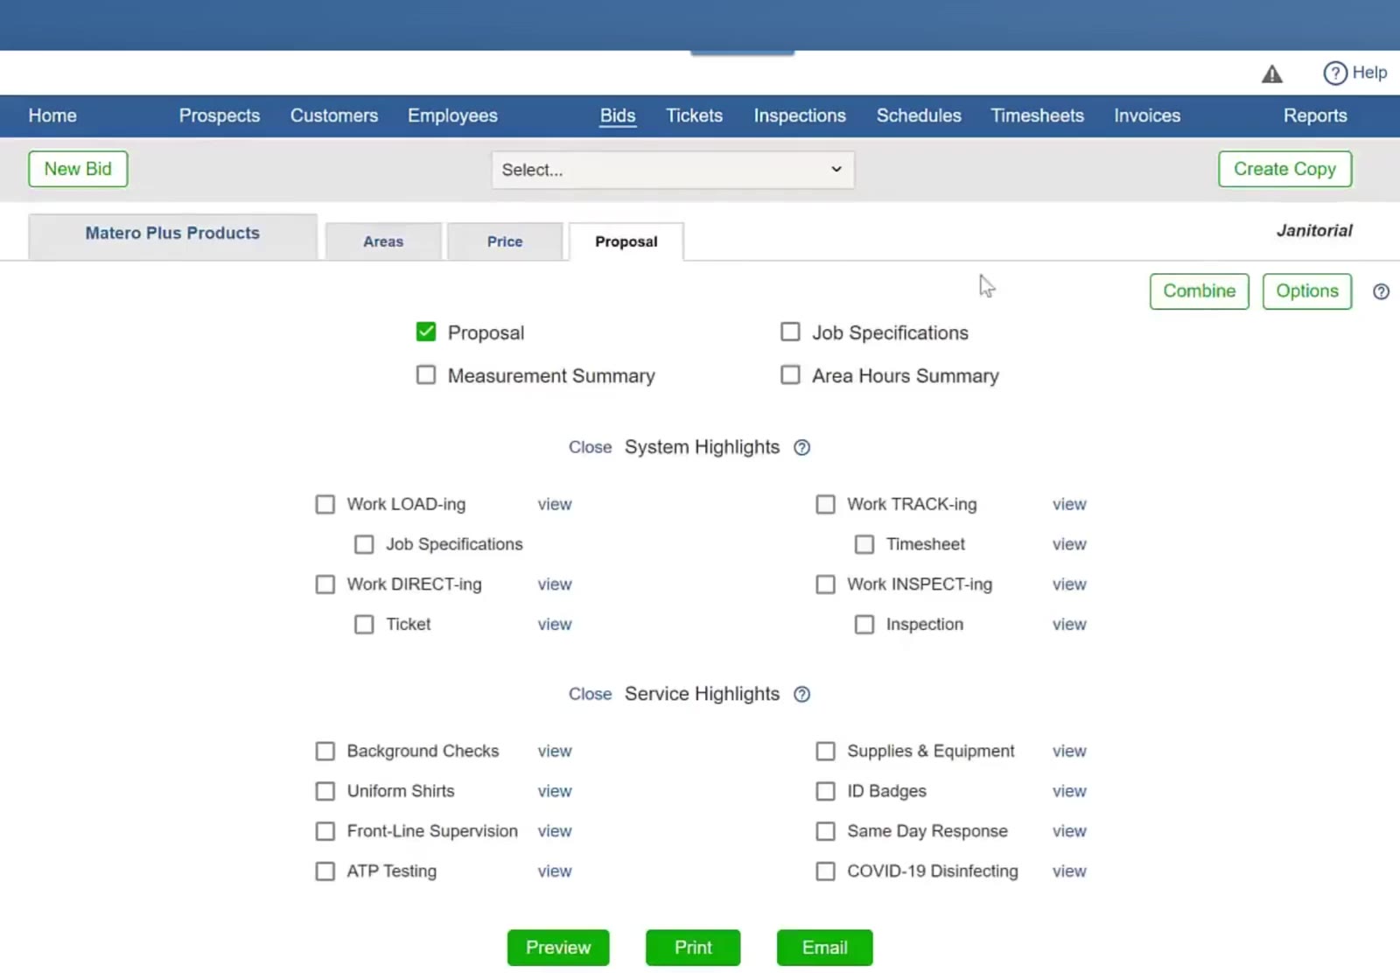View Work TRACK-ing details link
This screenshot has width=1400, height=973.
1069,504
